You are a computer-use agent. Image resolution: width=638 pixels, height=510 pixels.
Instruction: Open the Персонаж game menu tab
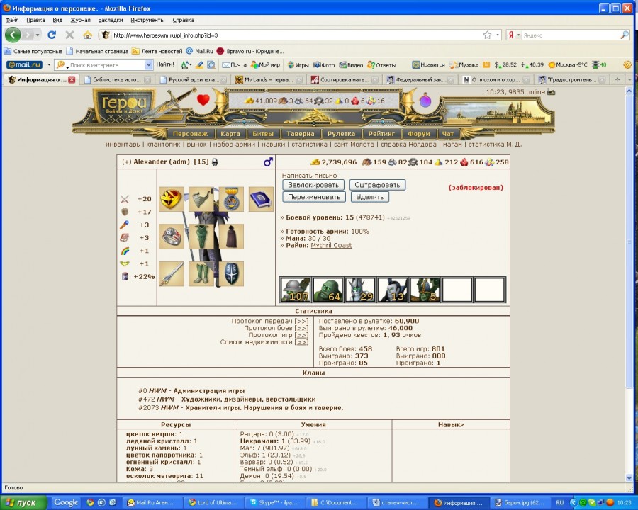[190, 134]
